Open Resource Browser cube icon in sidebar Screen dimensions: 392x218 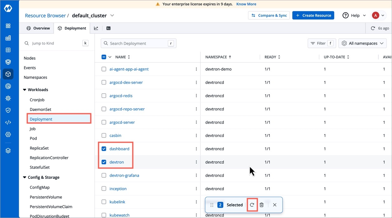[x=8, y=74]
